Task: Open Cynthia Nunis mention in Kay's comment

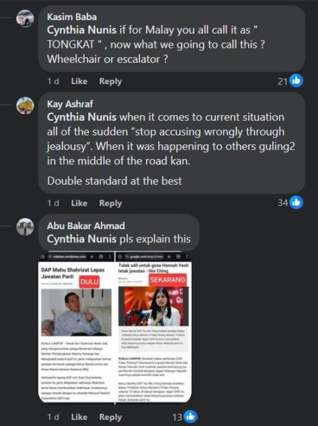Action: [81, 117]
